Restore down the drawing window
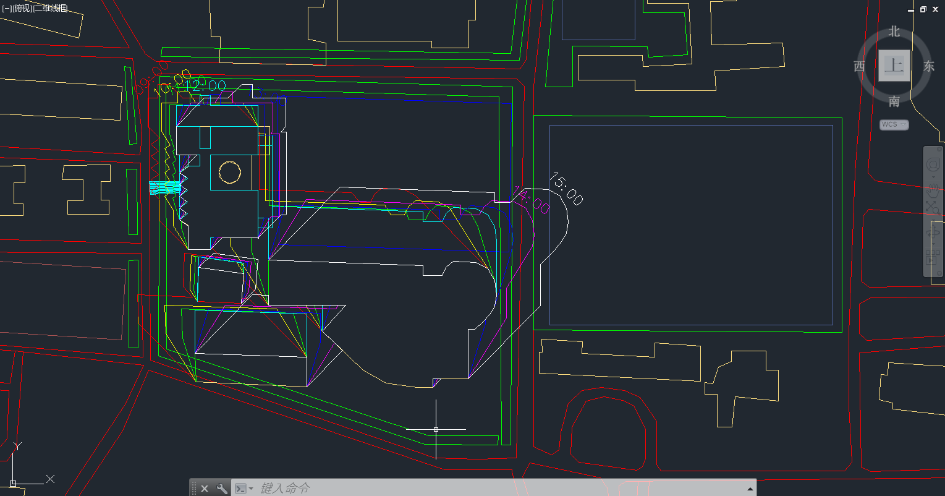Viewport: 945px width, 496px height. click(x=923, y=9)
